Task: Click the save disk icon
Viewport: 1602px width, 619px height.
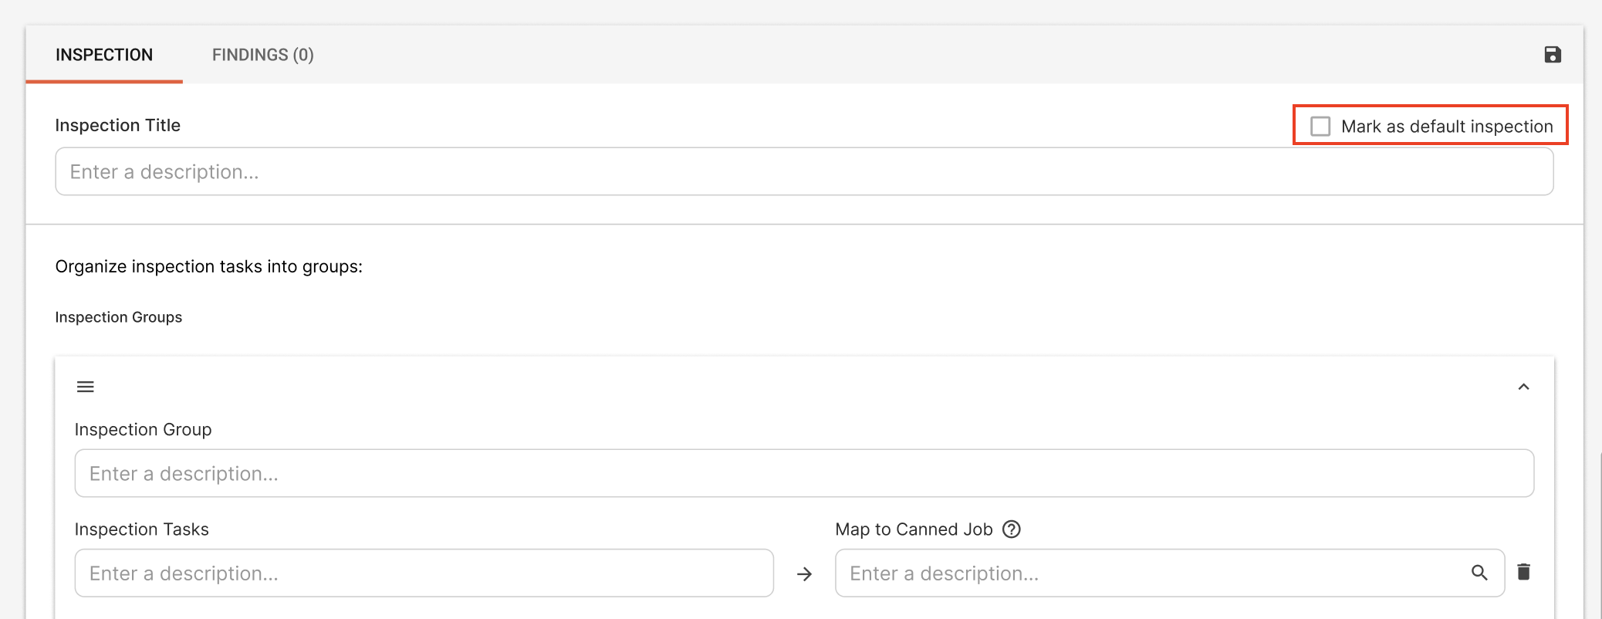Action: (x=1553, y=55)
